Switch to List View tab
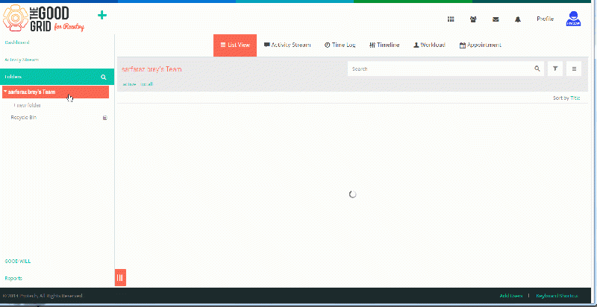Viewport: 597px width, 307px height. [x=235, y=45]
